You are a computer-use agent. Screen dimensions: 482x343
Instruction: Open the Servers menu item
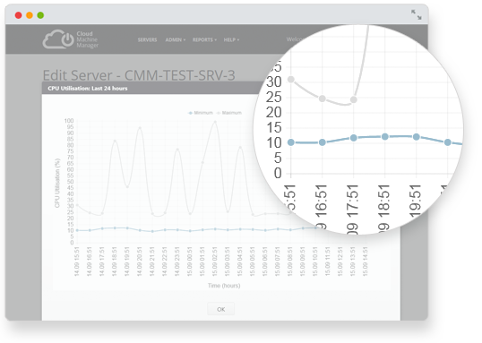pos(147,39)
